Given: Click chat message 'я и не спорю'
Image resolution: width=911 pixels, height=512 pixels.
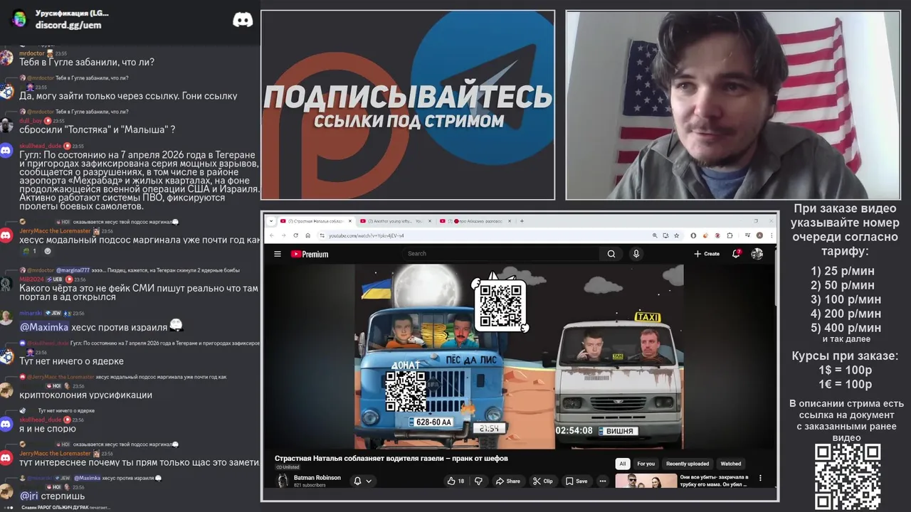Looking at the screenshot, I should (48, 429).
